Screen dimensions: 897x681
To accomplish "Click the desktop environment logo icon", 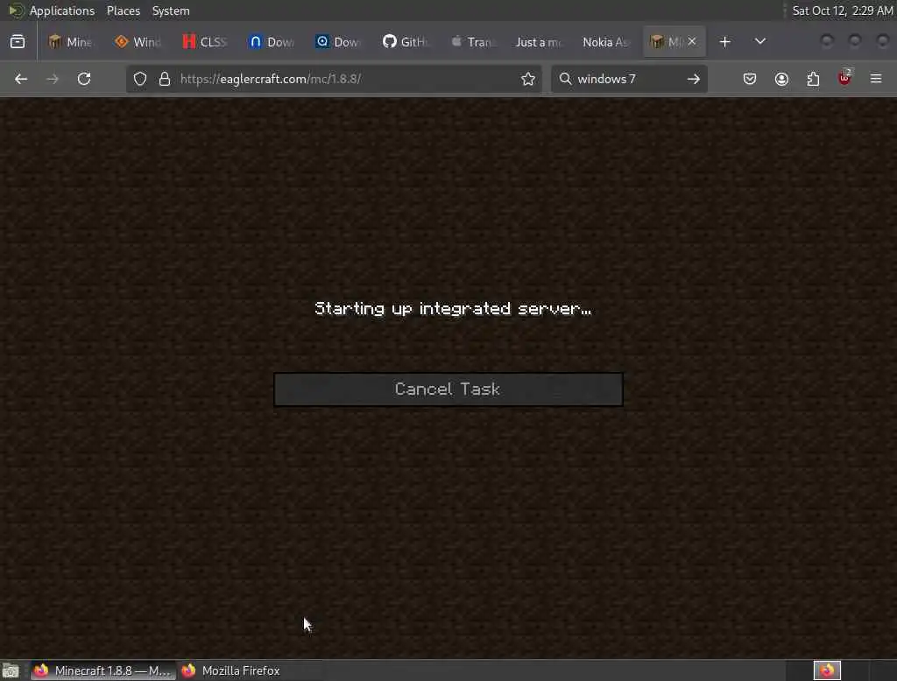I will click(x=16, y=11).
